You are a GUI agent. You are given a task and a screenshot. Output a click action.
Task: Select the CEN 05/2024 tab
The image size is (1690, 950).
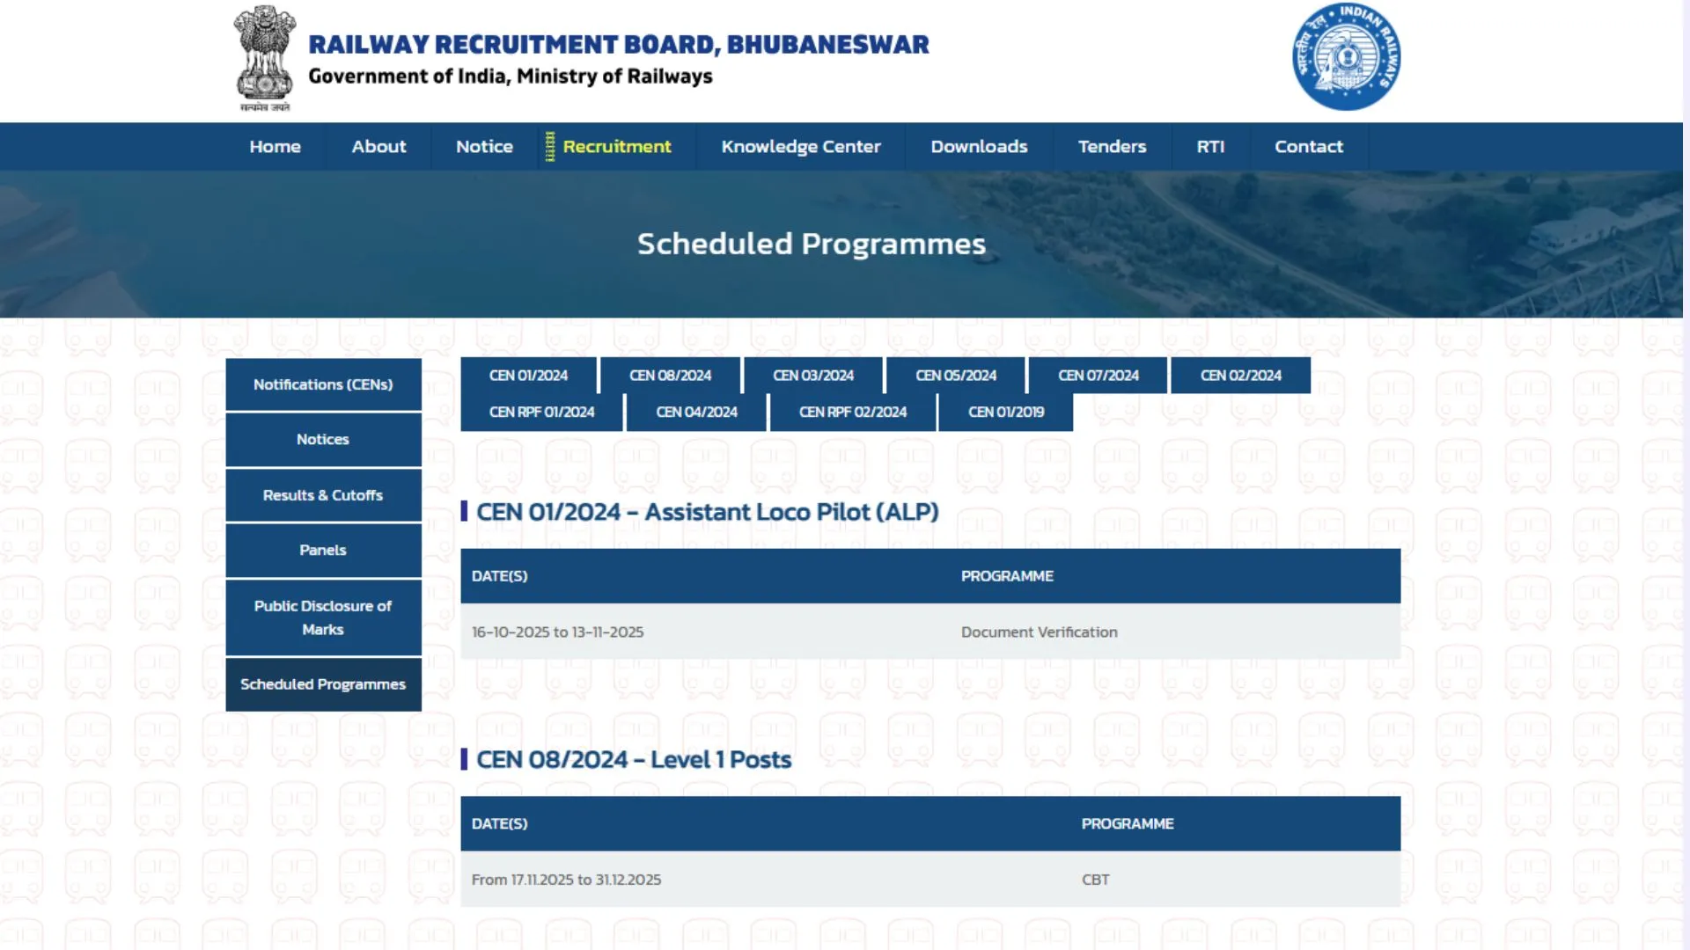(x=955, y=375)
